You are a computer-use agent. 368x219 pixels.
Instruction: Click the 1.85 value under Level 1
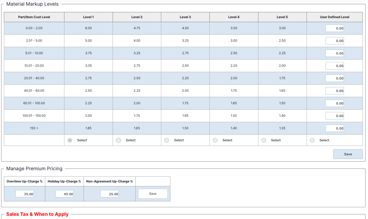89,128
